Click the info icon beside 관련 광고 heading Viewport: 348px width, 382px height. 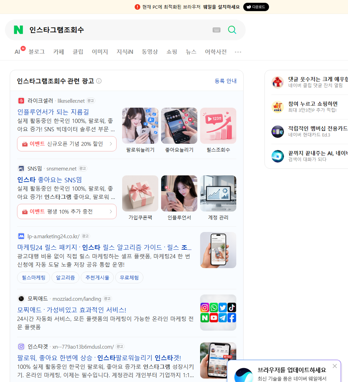tap(99, 81)
